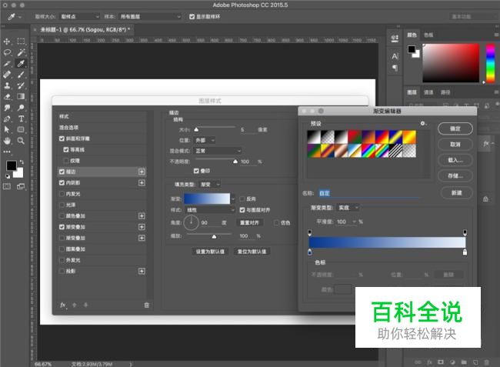Toggle Quick Mask mode icon

pos(7,186)
